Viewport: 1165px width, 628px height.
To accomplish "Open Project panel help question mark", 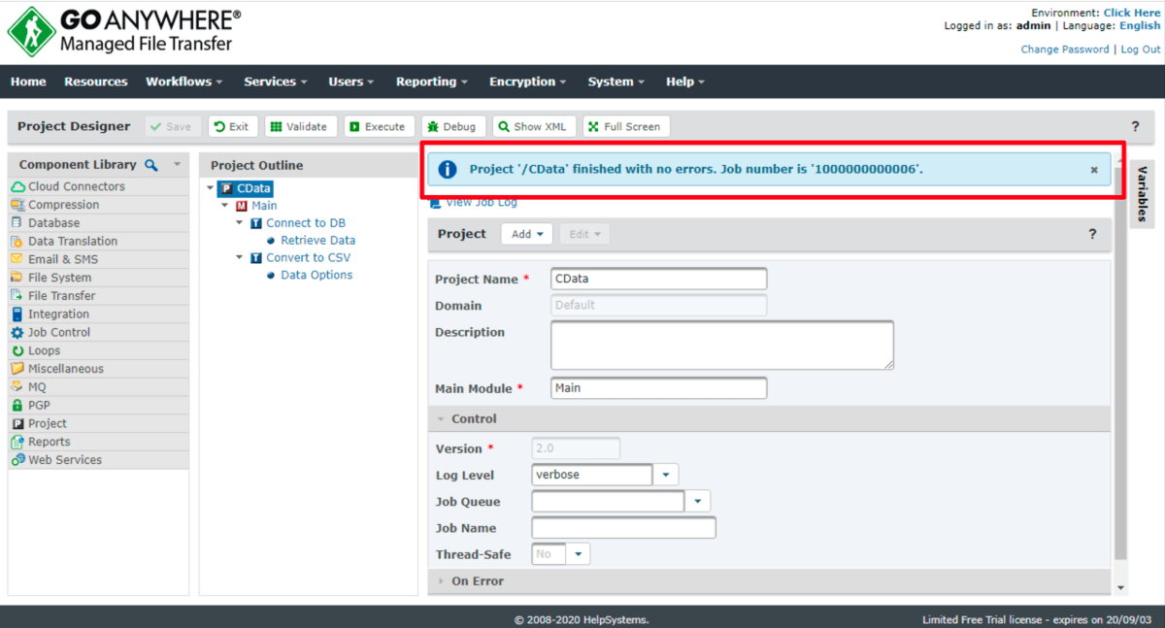I will [x=1092, y=234].
